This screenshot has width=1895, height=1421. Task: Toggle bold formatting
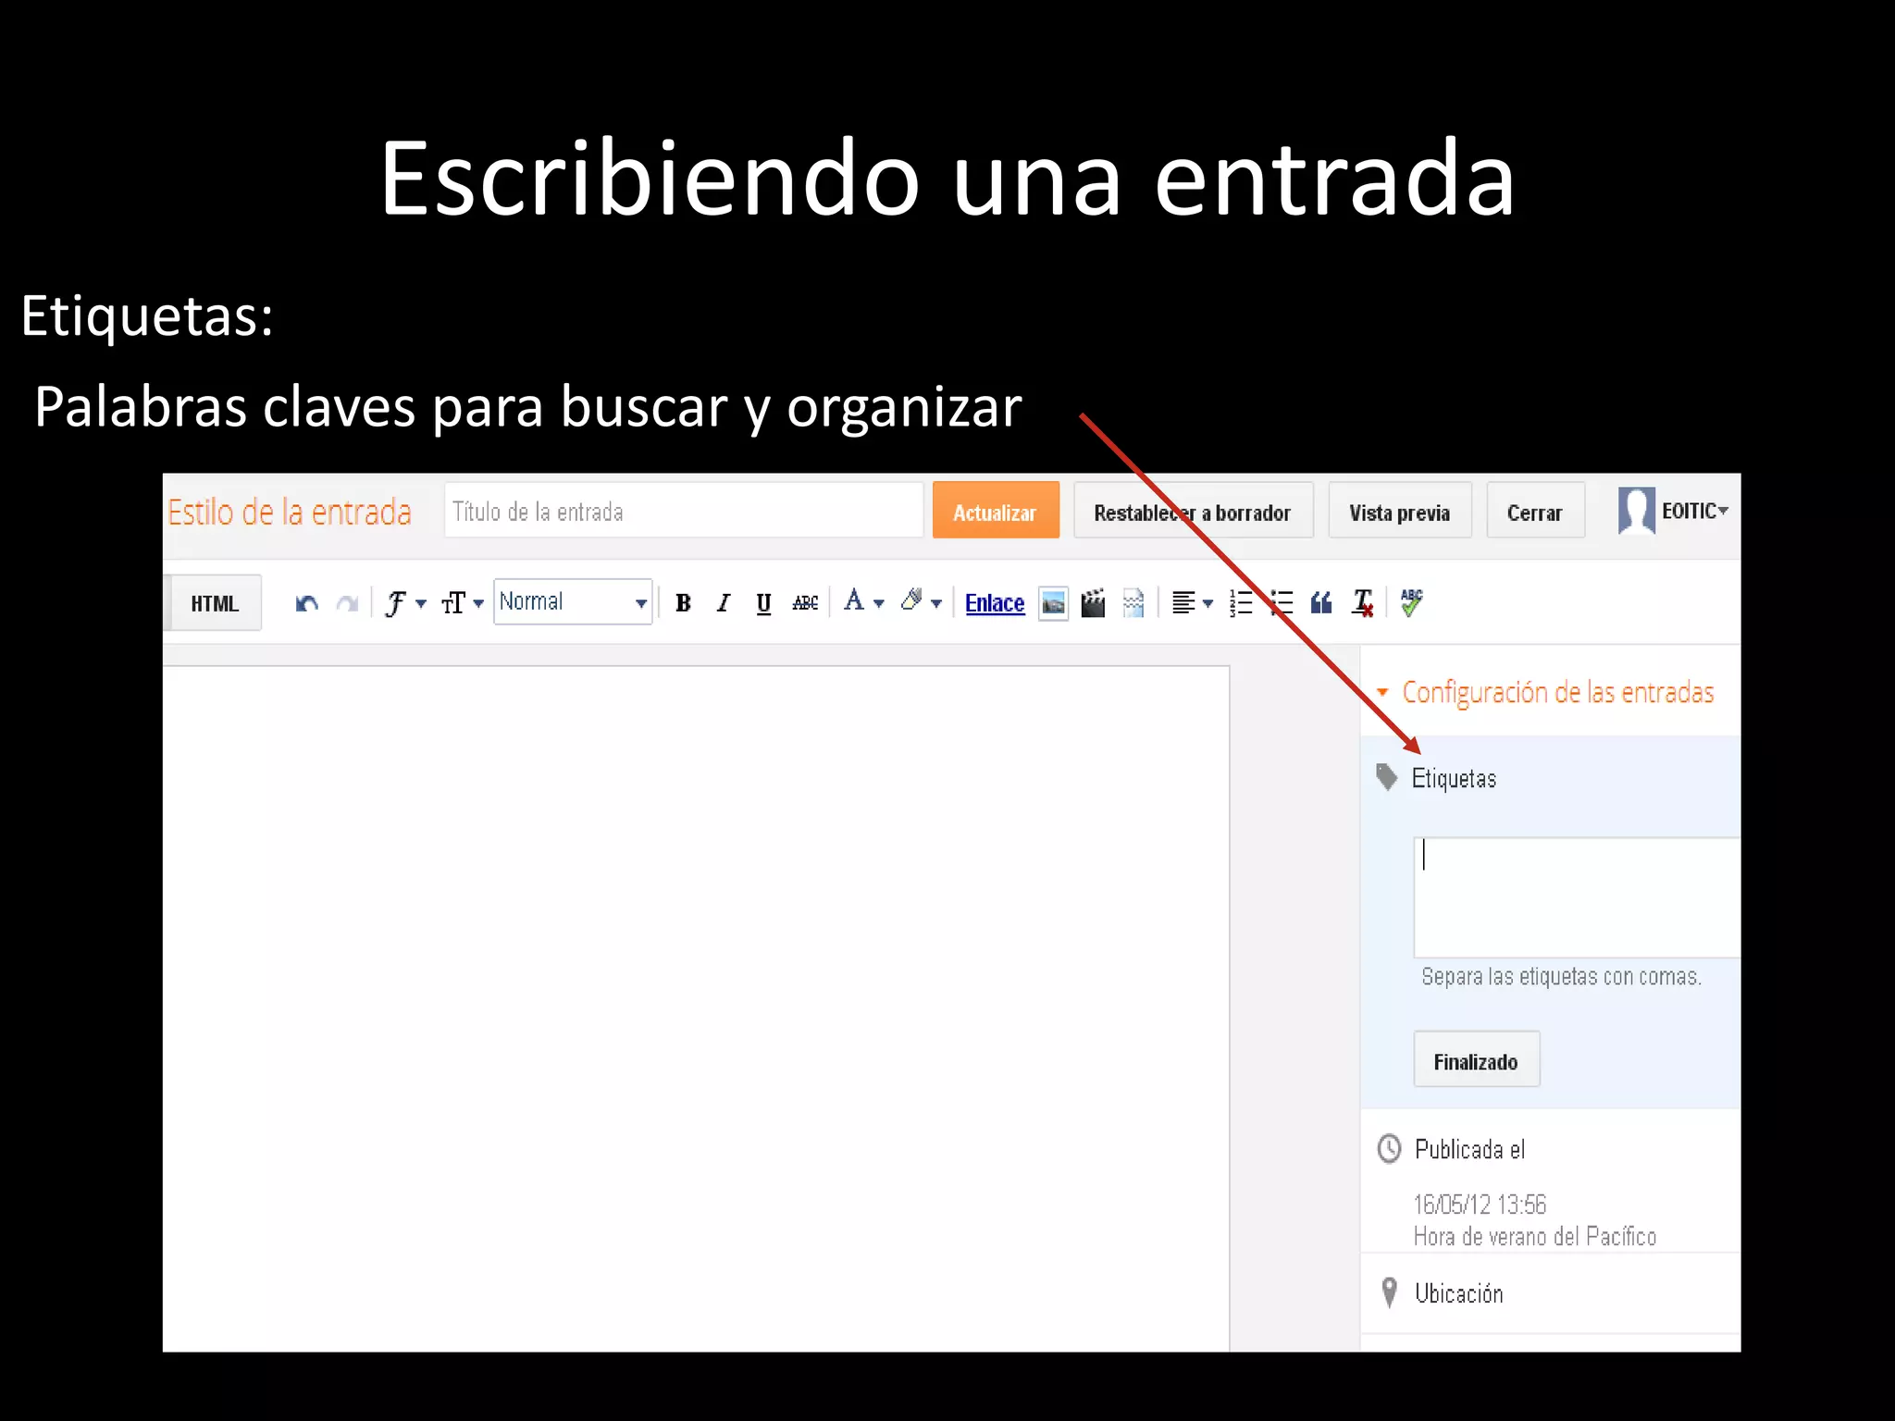[x=683, y=603]
